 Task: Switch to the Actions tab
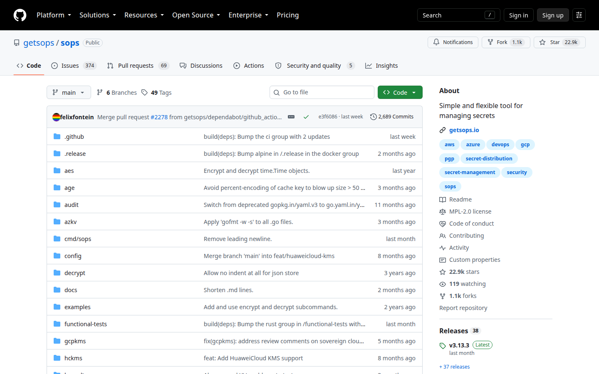click(x=249, y=66)
